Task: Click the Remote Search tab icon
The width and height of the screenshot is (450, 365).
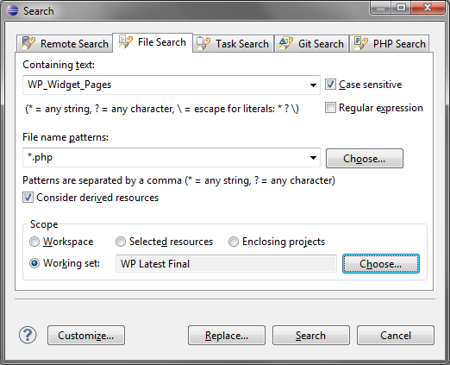Action: [28, 43]
